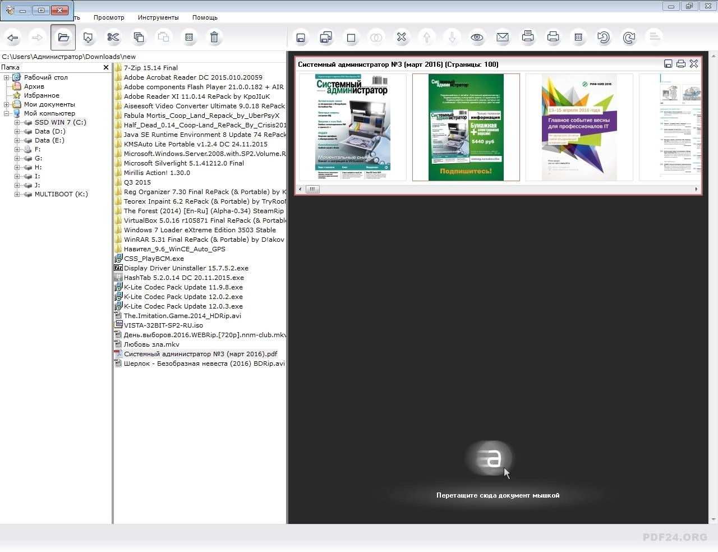Select Adobe Acrobat Reader DC 2015.010.20059 folder

tap(193, 77)
